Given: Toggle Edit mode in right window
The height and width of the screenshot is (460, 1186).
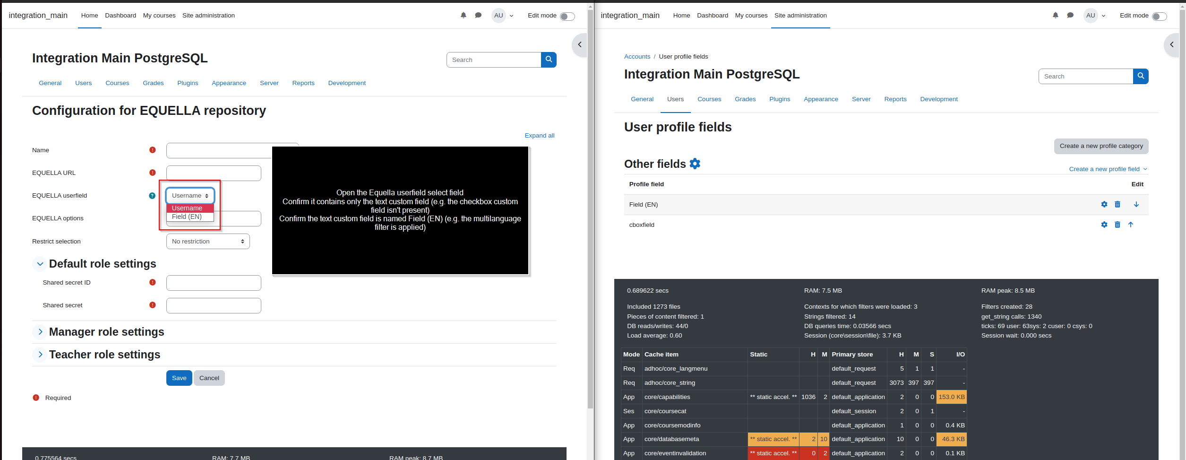Looking at the screenshot, I should click(1160, 17).
